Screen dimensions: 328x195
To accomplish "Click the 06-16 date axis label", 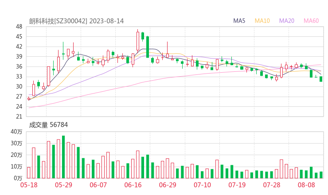I will click(x=133, y=185).
